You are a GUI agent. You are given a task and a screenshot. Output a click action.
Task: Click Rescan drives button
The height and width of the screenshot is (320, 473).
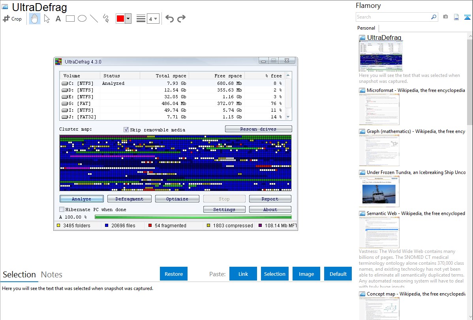click(x=259, y=129)
